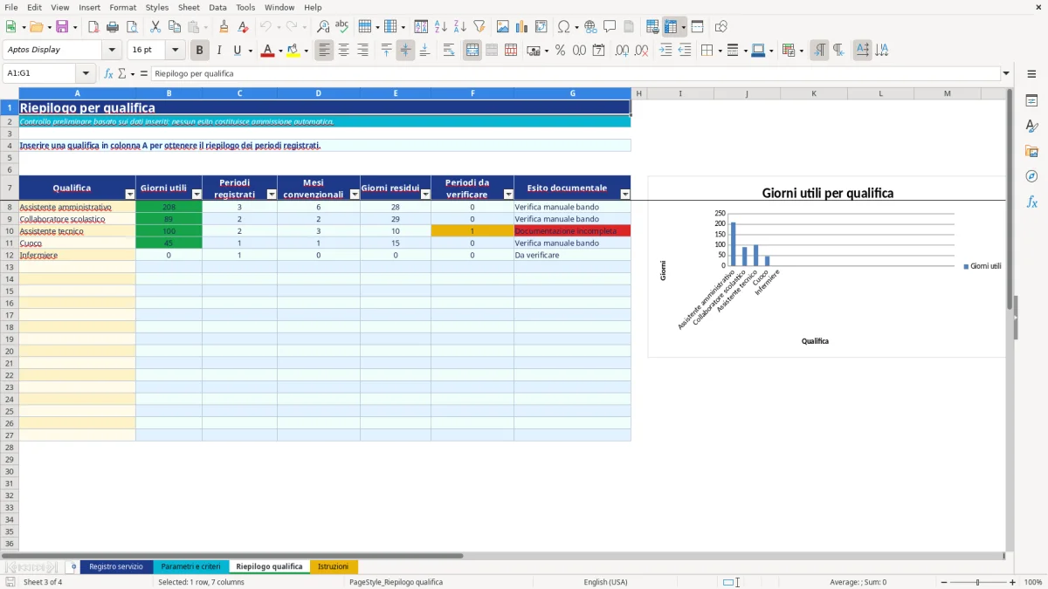Switch to Istruzioni sheet tab

pyautogui.click(x=333, y=566)
